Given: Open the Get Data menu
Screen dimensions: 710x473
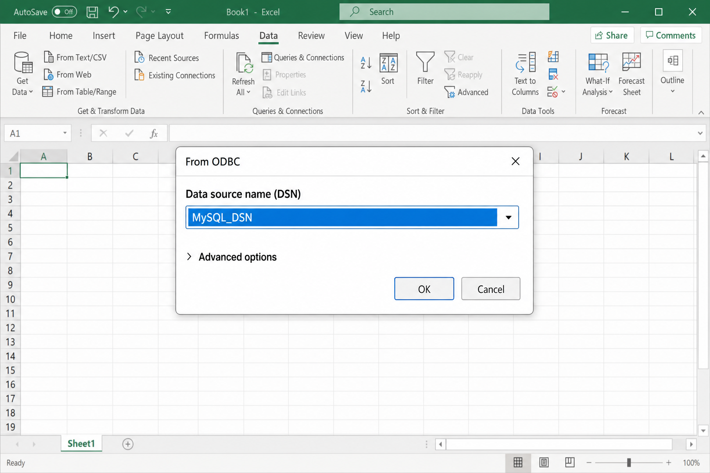Looking at the screenshot, I should pyautogui.click(x=22, y=74).
